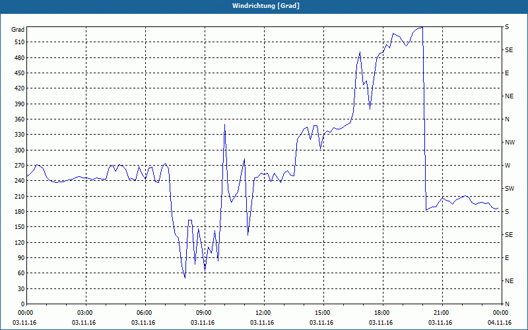Select the 360 y-axis tick label
528x330 pixels.
[20, 119]
